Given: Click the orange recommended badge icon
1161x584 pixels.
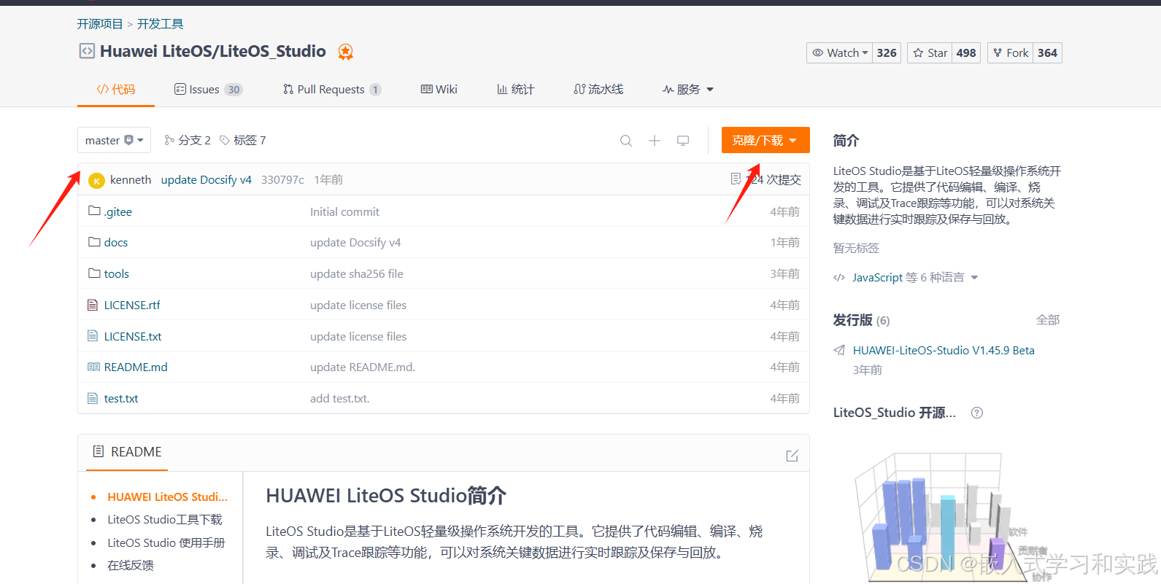Looking at the screenshot, I should point(346,52).
